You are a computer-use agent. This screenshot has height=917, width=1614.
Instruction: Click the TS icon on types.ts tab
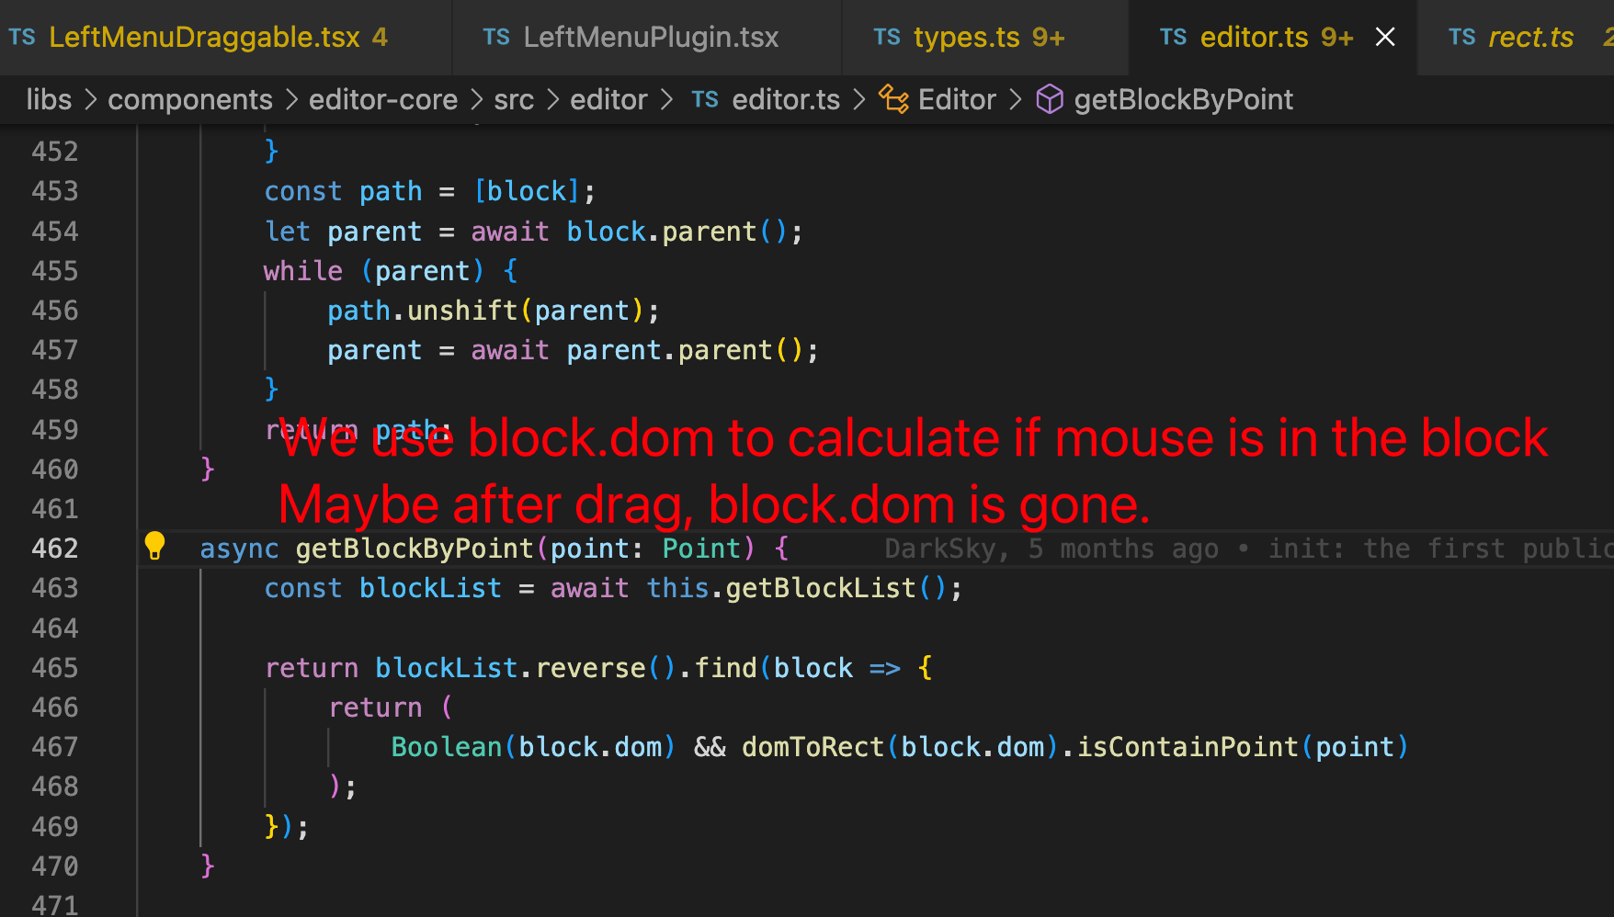887,38
